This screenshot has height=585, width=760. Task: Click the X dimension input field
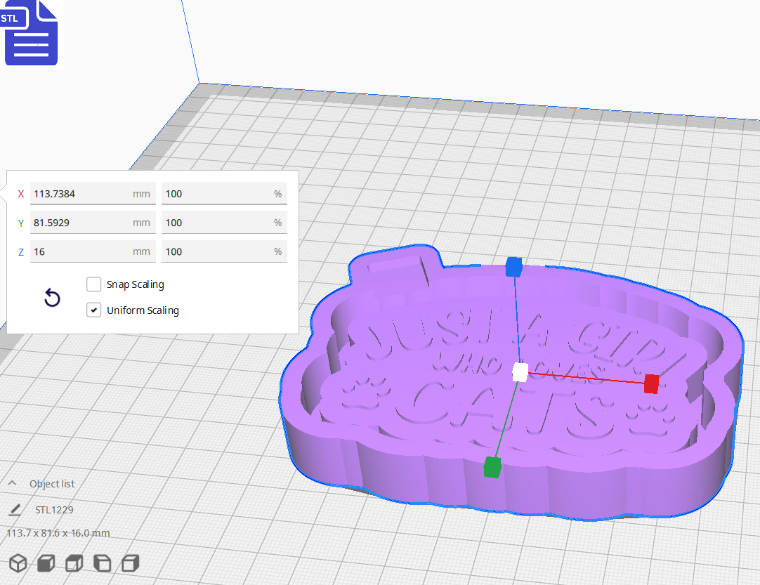(92, 194)
